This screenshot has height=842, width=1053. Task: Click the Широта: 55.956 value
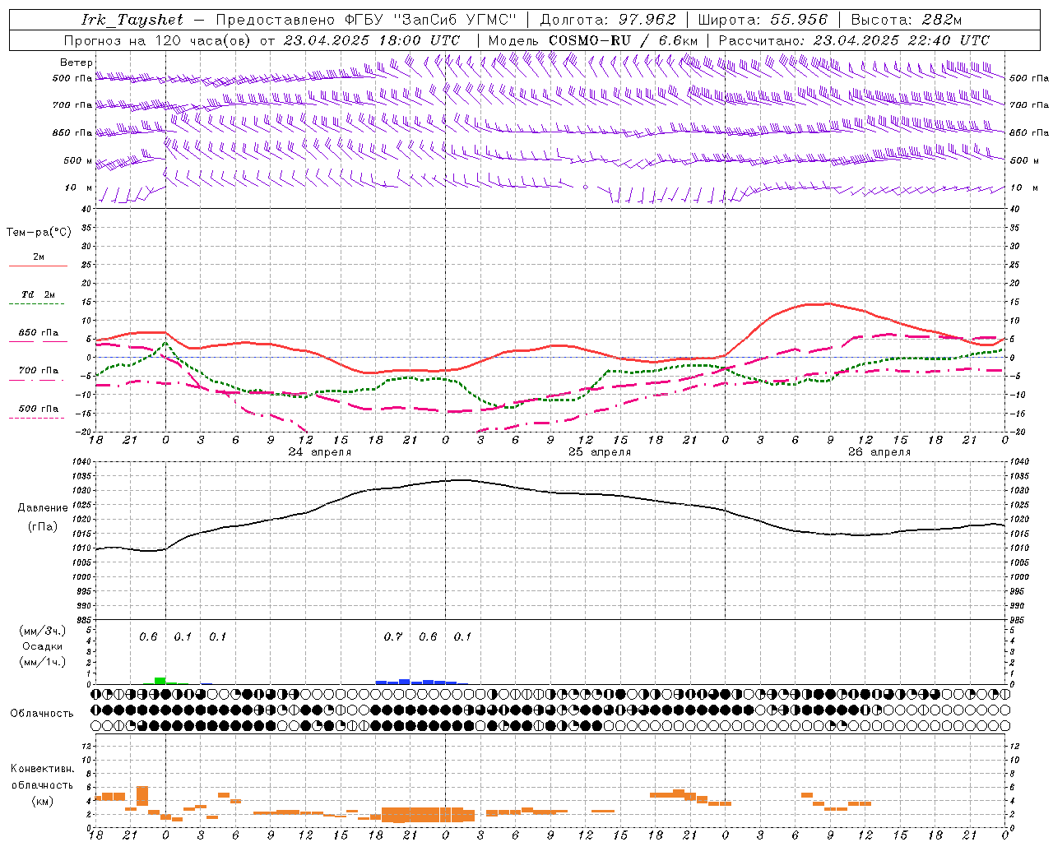tap(763, 20)
